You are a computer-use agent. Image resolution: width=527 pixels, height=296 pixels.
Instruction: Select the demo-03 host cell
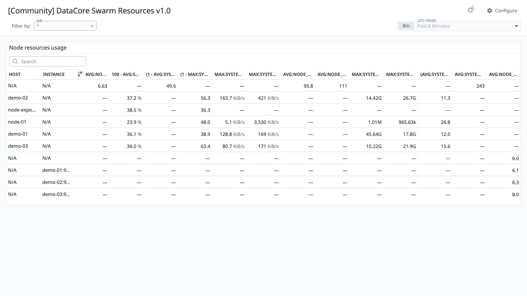(x=18, y=146)
